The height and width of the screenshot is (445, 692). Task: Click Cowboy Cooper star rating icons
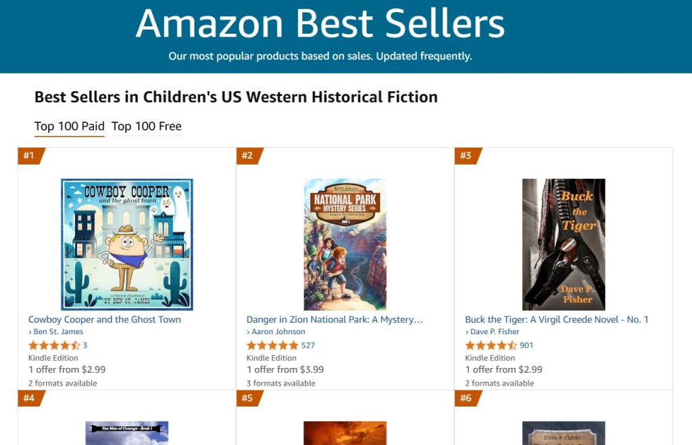54,345
